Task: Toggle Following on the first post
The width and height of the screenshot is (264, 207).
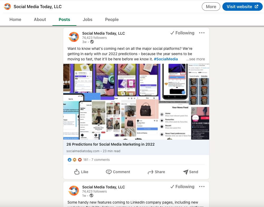Action: [x=182, y=33]
